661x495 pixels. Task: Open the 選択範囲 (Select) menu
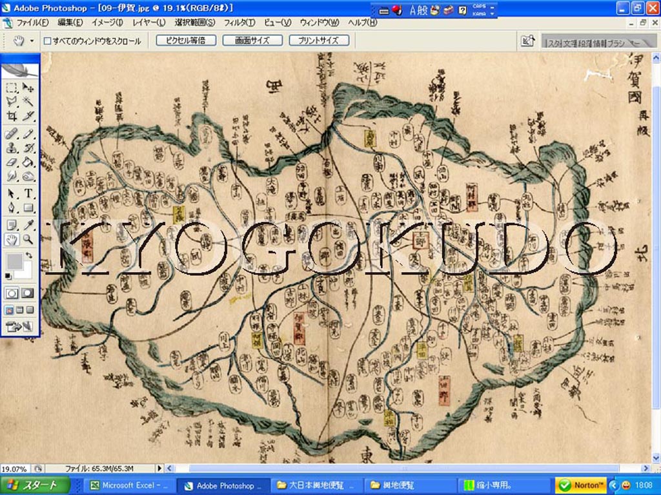[195, 23]
